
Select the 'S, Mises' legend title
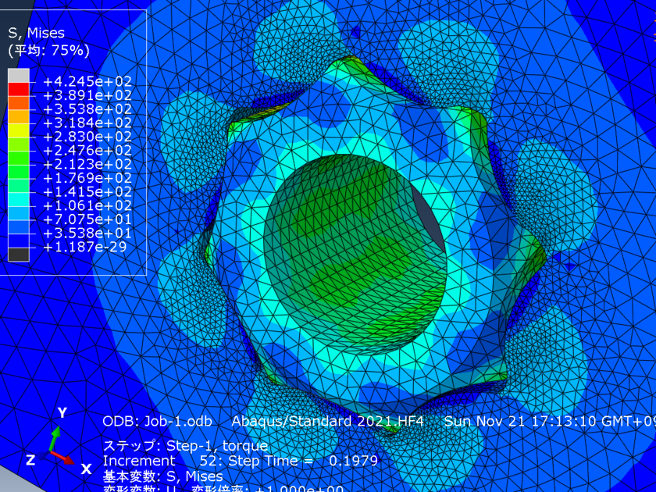click(37, 33)
